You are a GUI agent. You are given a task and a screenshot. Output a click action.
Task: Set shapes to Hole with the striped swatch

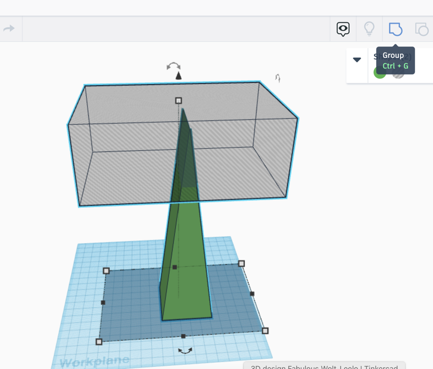(x=398, y=73)
